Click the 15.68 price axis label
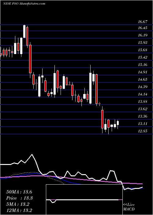Viewport: 153px width, 215px height. [143, 50]
